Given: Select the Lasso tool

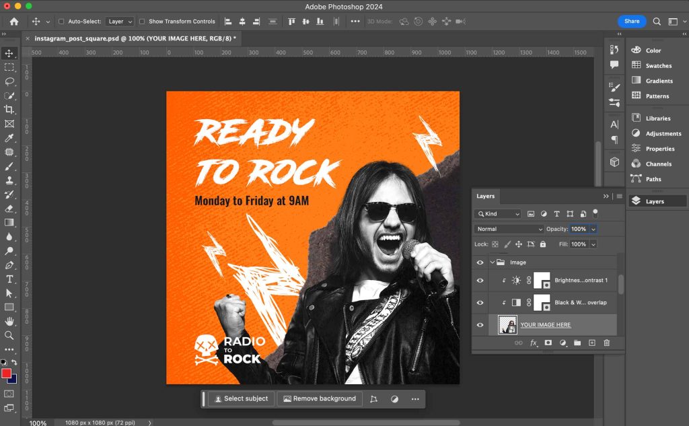Looking at the screenshot, I should [9, 81].
